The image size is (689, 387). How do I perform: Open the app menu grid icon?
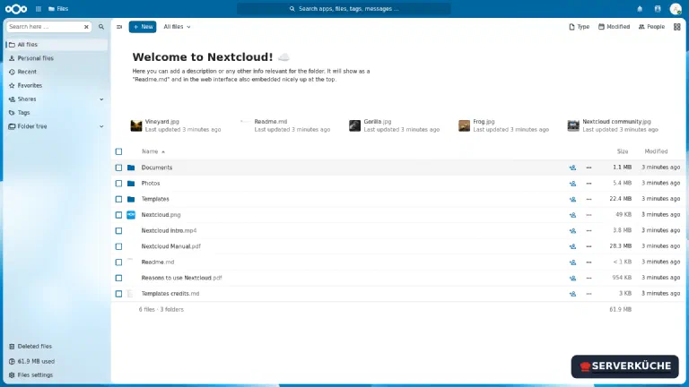pyautogui.click(x=39, y=9)
